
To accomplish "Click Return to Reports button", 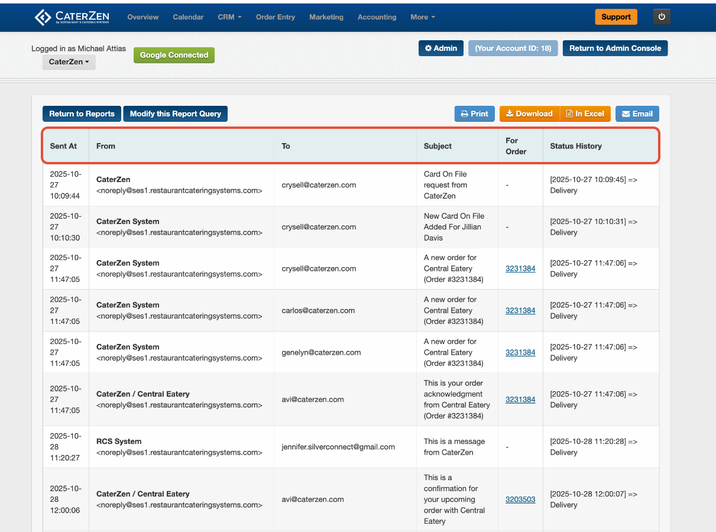I will coord(82,114).
